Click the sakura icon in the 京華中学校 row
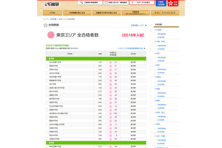Screen dimensions: 222x148 111,70
